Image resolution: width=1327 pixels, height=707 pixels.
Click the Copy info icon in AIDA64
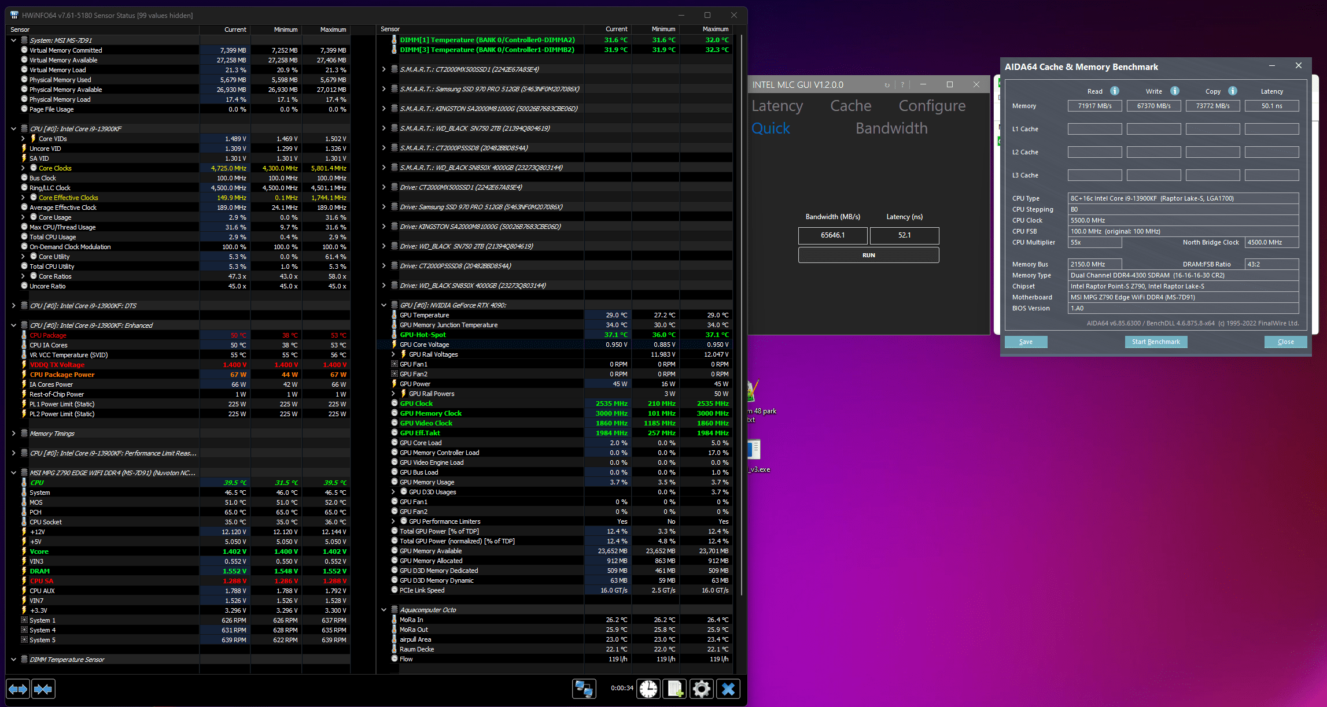point(1233,91)
